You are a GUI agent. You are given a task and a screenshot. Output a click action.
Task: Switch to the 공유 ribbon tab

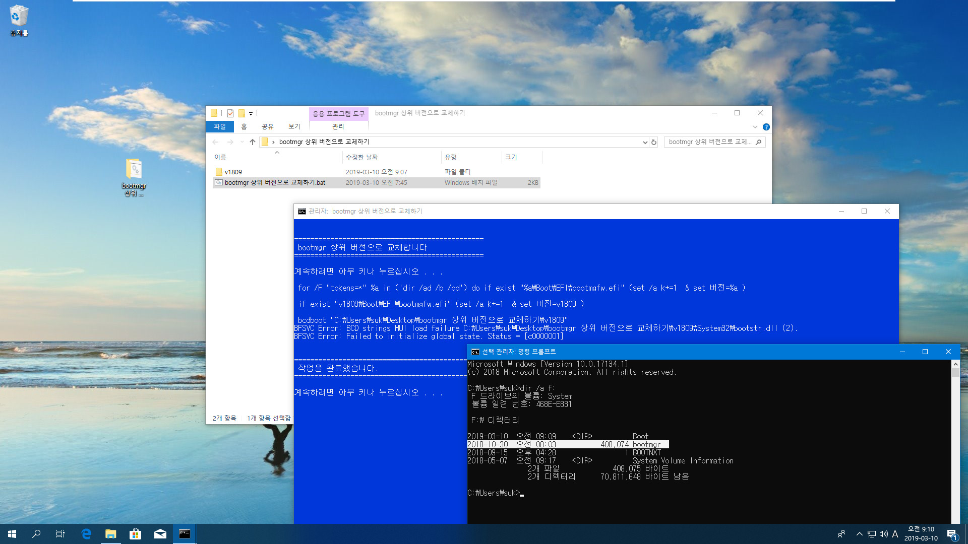pos(268,126)
